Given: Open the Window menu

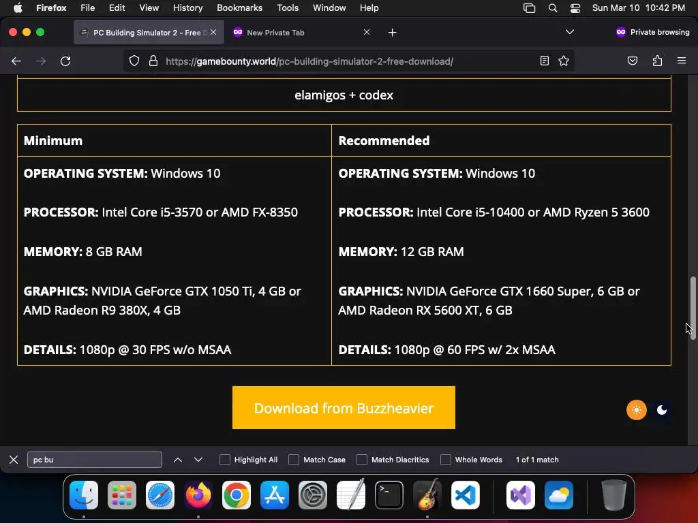Looking at the screenshot, I should pos(329,7).
